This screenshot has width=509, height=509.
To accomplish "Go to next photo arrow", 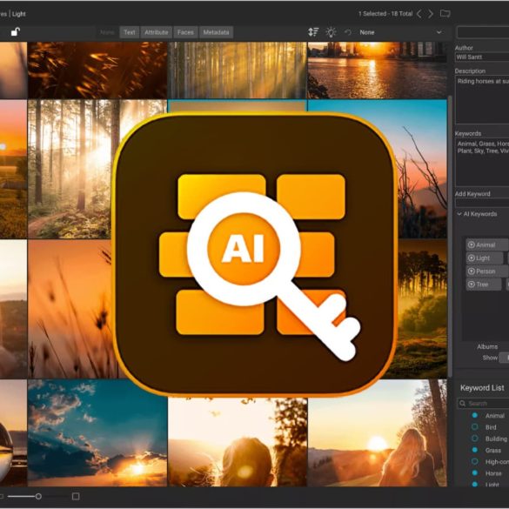I will tap(431, 14).
